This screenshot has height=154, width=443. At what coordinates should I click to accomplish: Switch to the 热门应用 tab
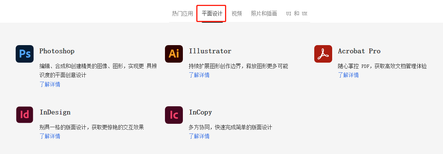182,14
